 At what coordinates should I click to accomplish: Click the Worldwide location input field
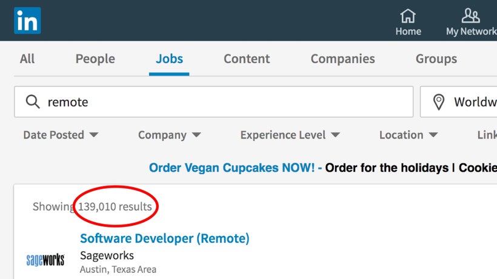pos(459,102)
